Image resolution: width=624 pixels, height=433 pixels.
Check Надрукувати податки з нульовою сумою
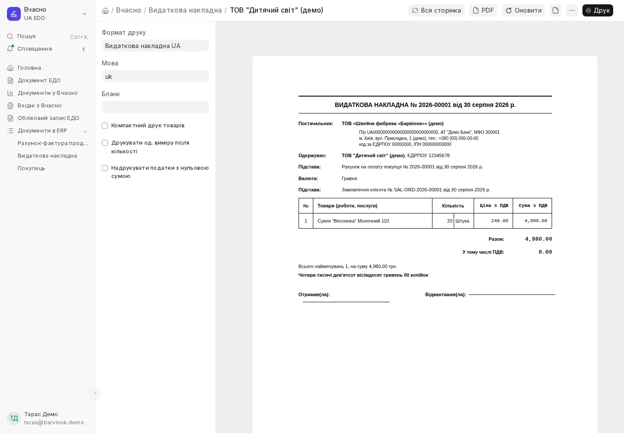pos(105,168)
